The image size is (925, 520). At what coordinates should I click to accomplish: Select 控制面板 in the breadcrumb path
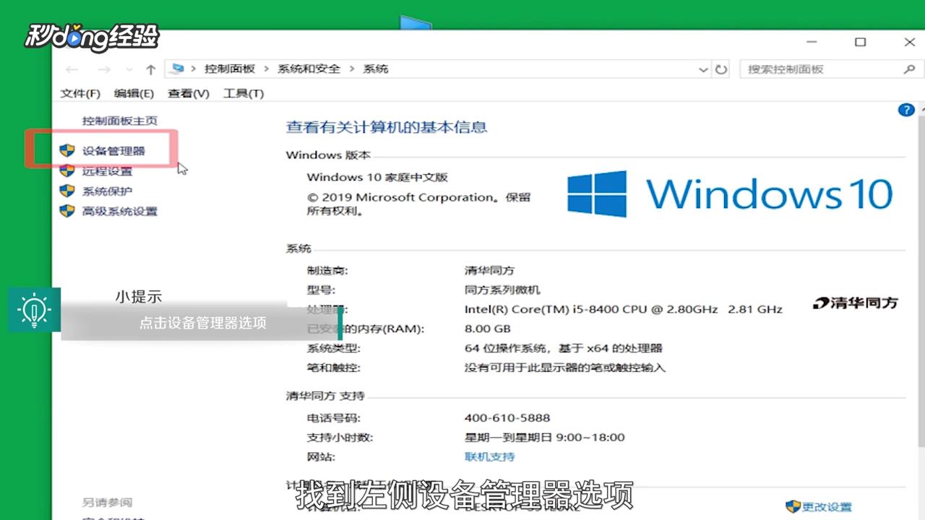click(x=230, y=69)
